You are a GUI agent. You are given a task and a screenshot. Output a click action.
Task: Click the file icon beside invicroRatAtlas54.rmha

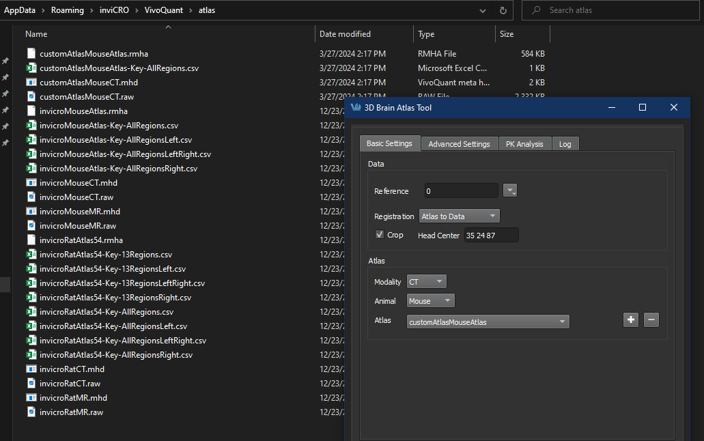(x=31, y=240)
